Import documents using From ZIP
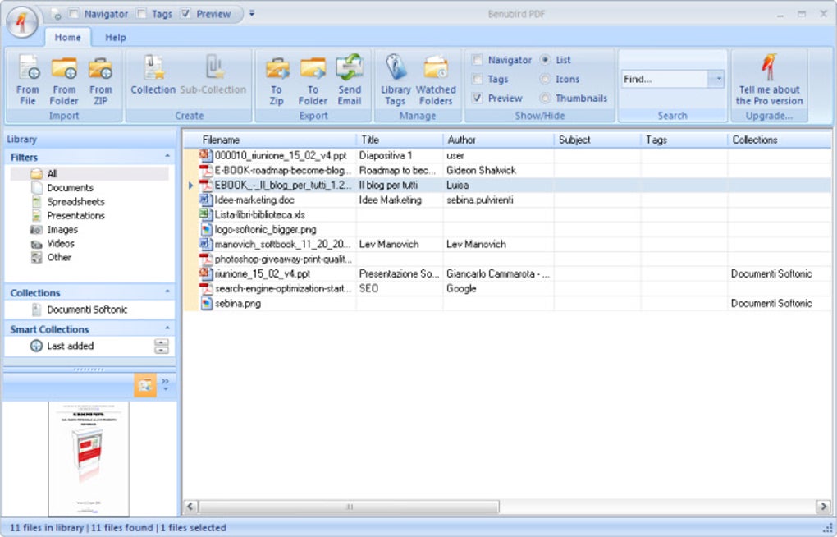 (x=100, y=80)
